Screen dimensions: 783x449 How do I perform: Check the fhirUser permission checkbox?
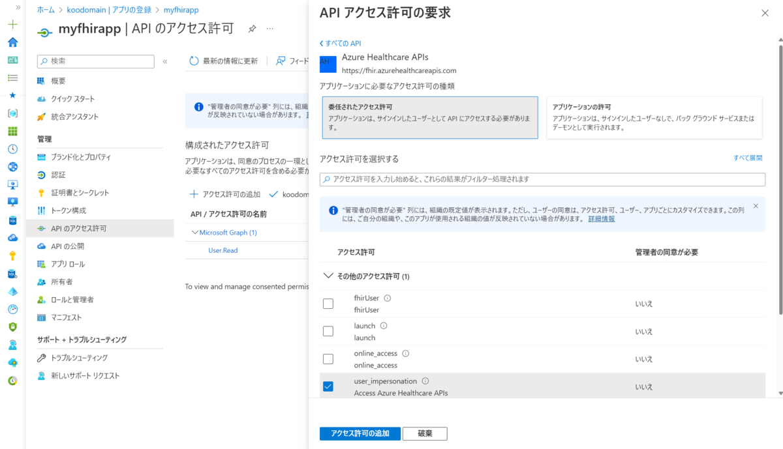328,304
